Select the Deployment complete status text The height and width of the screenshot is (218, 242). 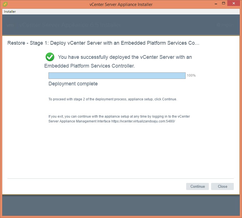point(73,84)
